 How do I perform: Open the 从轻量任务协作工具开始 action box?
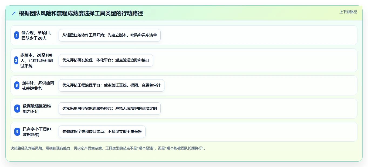110,35
